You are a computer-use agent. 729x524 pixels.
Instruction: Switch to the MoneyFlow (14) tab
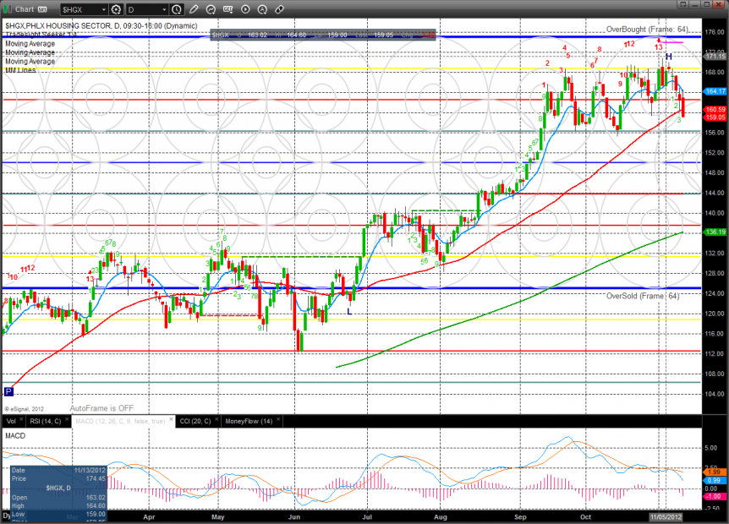pos(249,421)
